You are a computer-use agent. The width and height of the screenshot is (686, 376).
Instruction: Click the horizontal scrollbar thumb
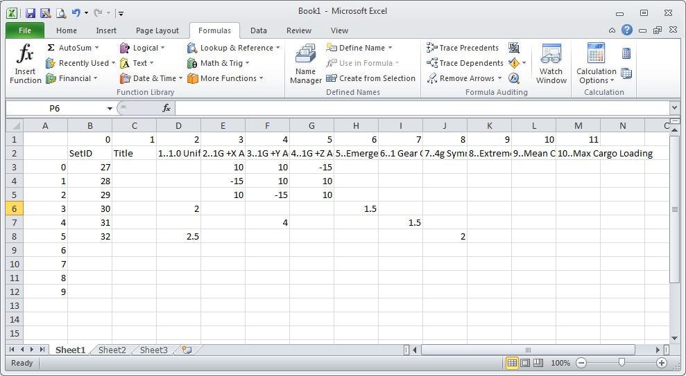[528, 350]
